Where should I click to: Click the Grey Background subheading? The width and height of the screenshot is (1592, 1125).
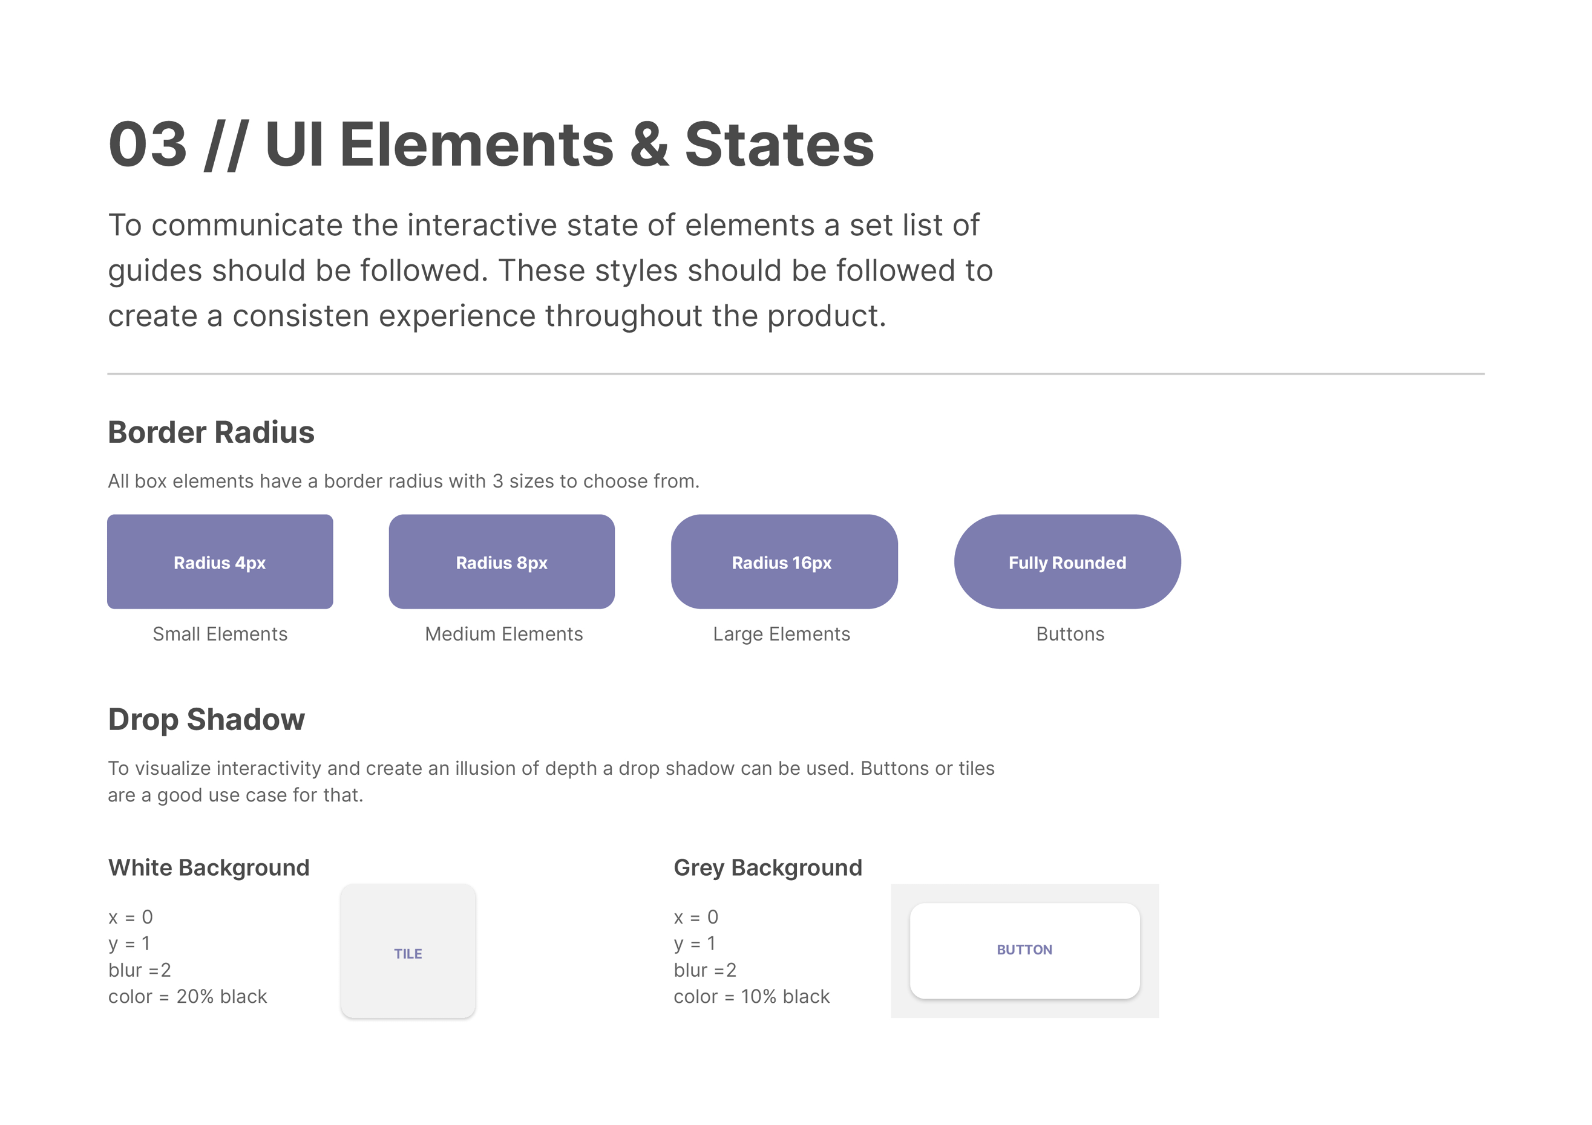coord(768,867)
